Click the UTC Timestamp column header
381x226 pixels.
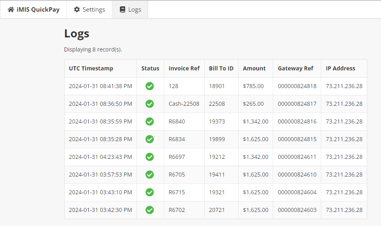(x=91, y=68)
